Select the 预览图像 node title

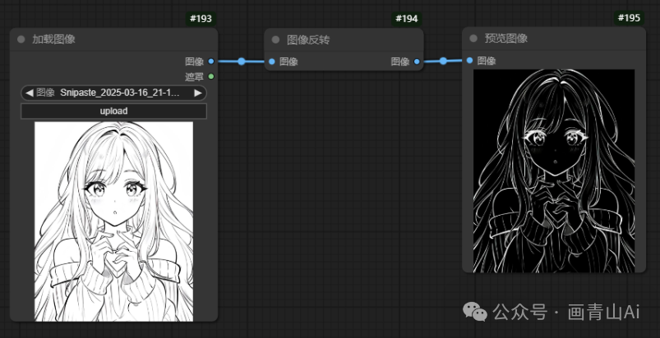(x=506, y=39)
